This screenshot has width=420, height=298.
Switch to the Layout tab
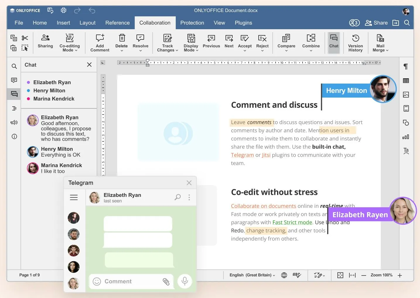point(88,23)
